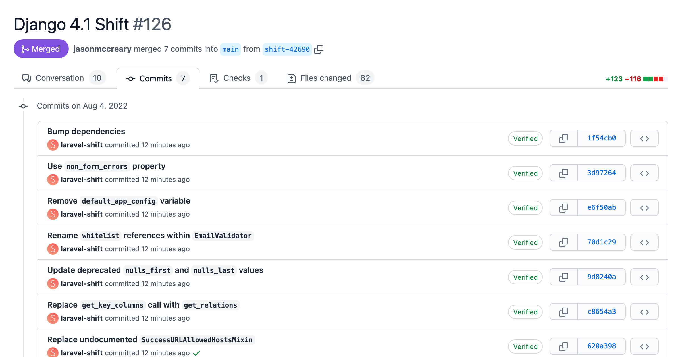Copy full SHA for commit c8654a3
The image size is (682, 357).
pyautogui.click(x=564, y=312)
